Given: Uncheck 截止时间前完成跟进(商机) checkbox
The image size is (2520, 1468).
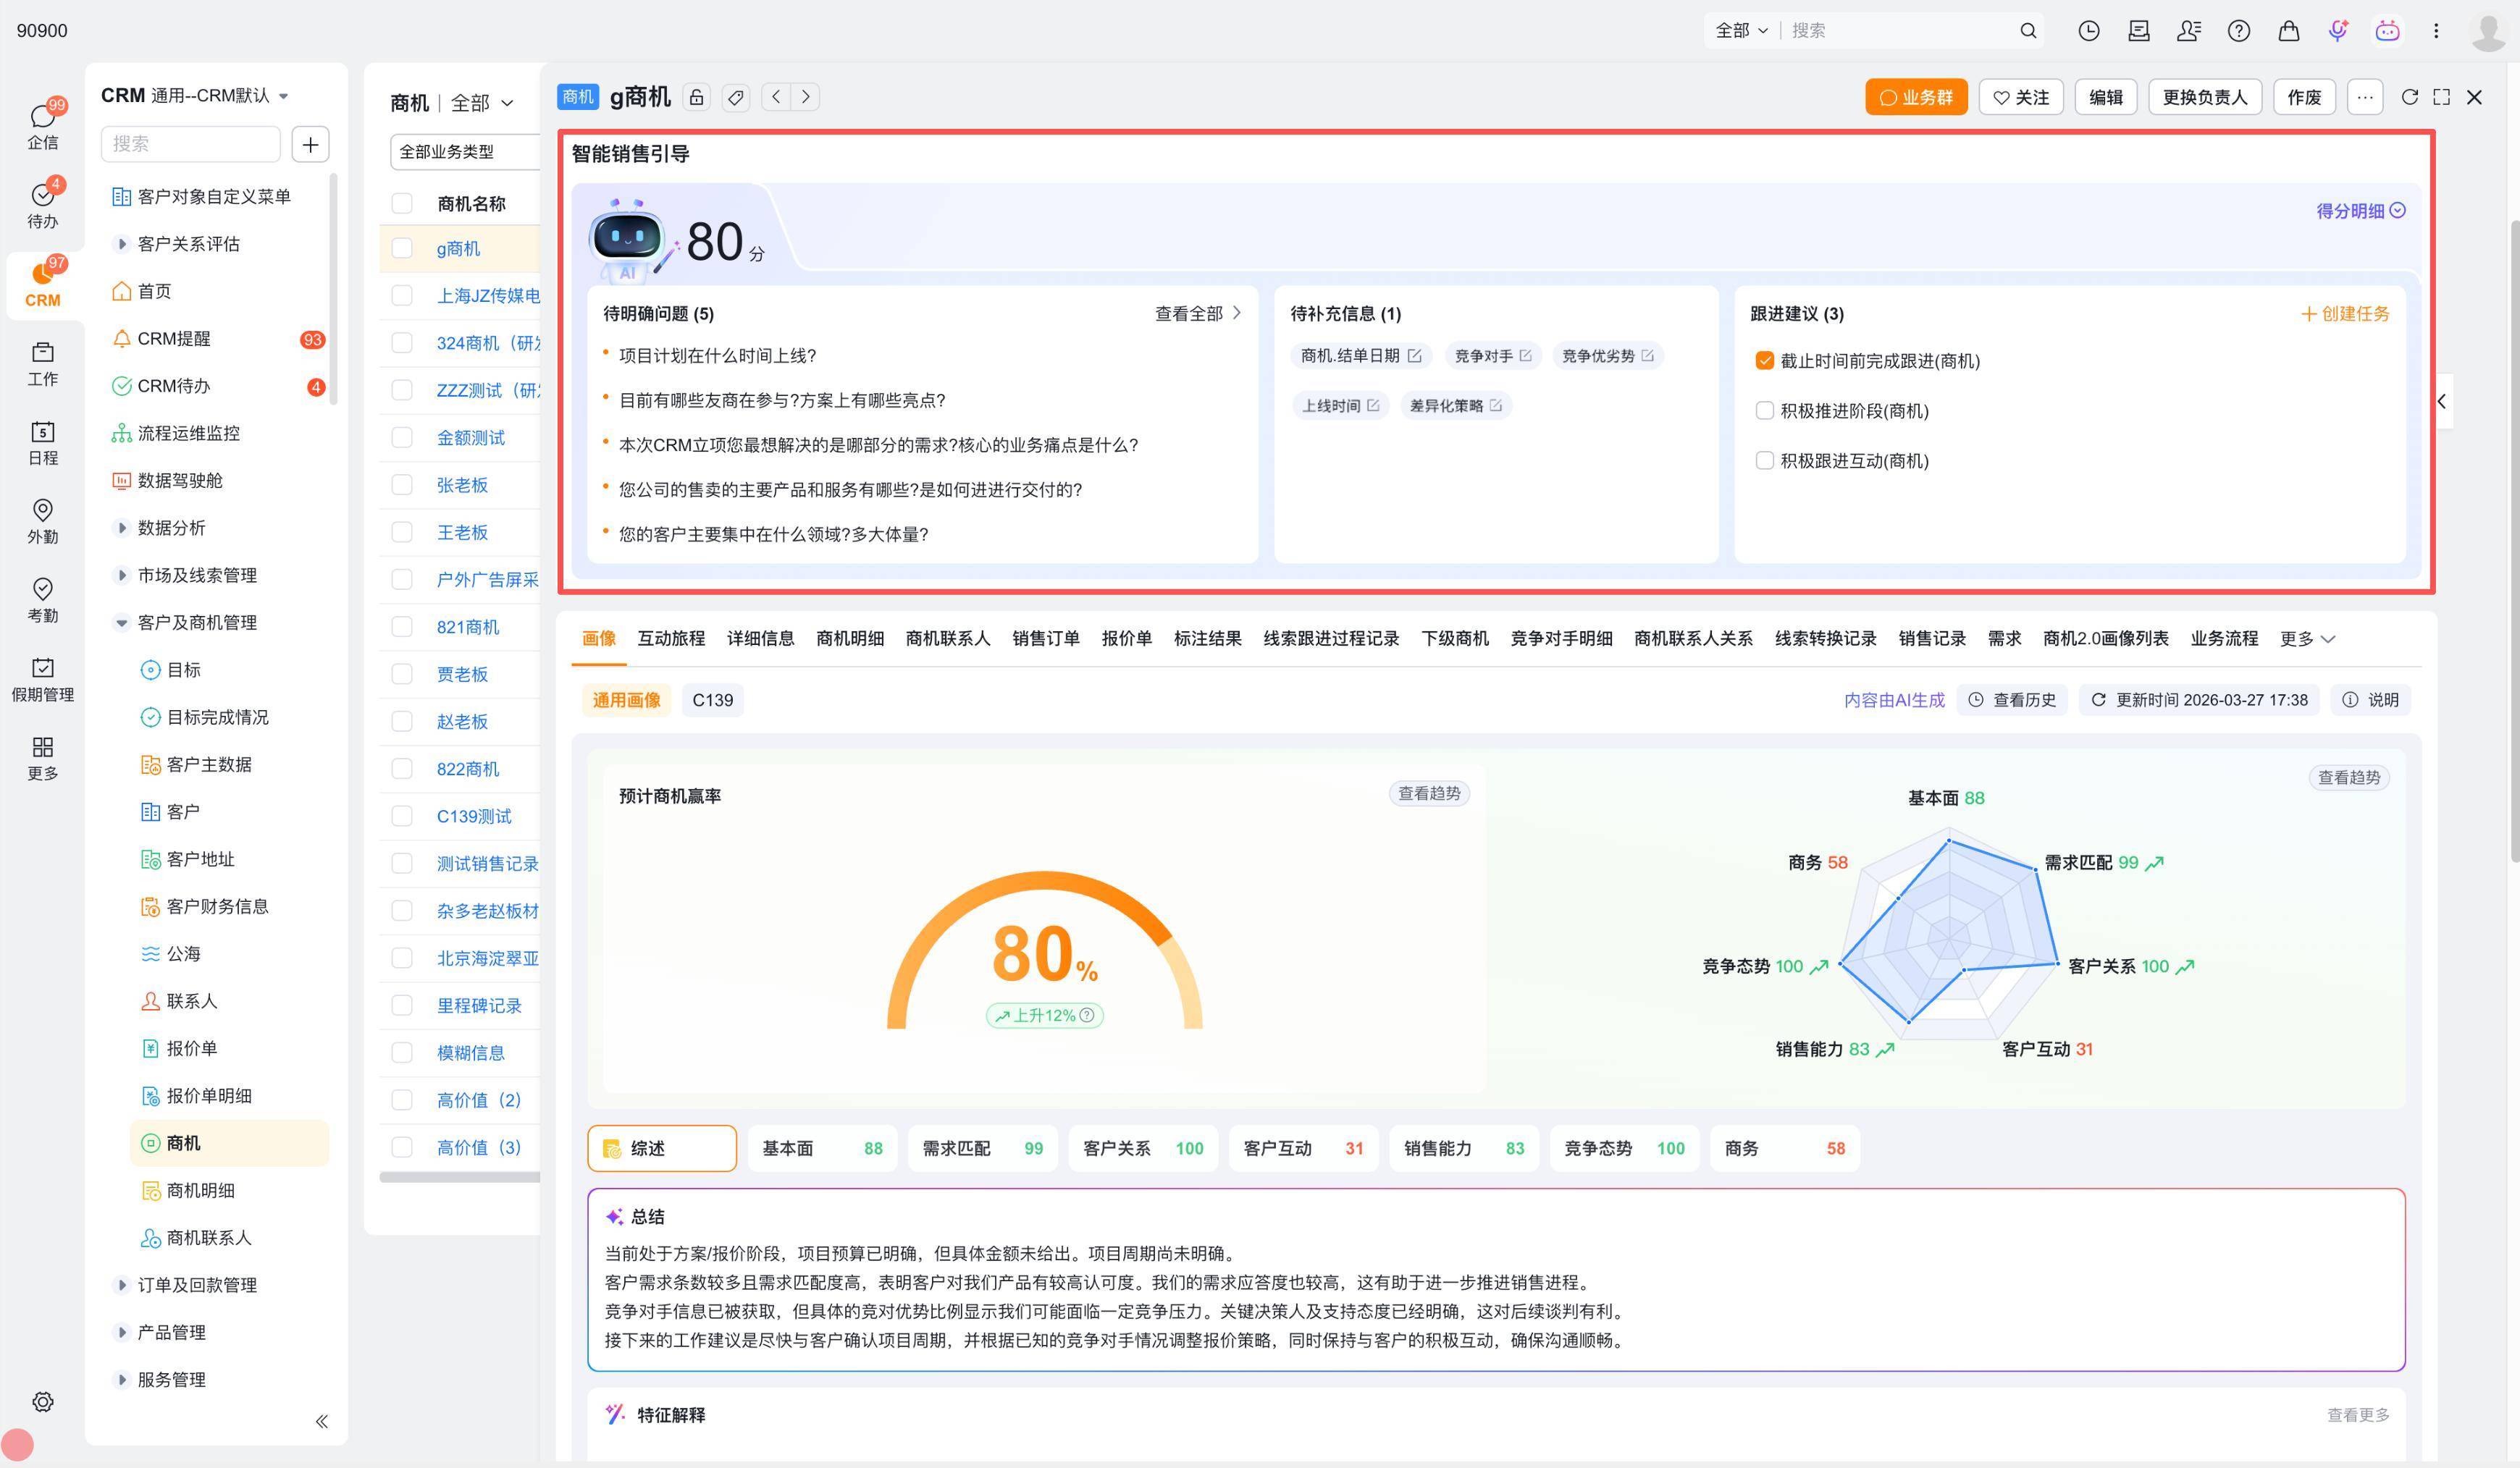Looking at the screenshot, I should 1764,360.
